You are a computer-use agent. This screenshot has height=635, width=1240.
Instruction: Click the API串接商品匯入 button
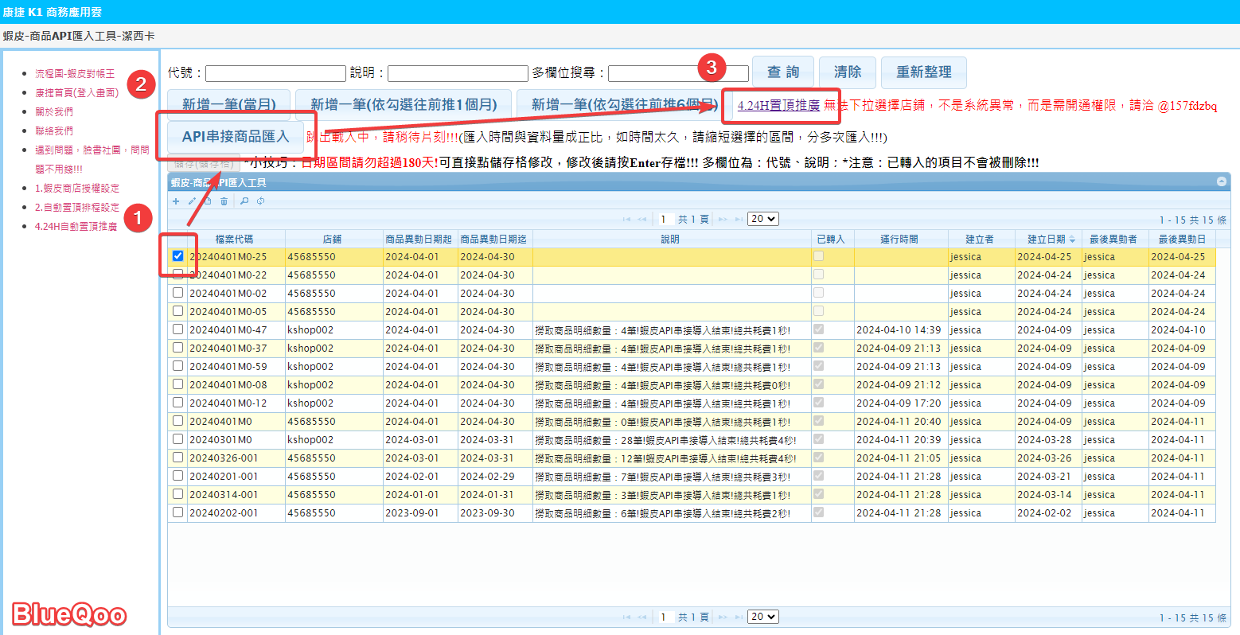[x=236, y=137]
